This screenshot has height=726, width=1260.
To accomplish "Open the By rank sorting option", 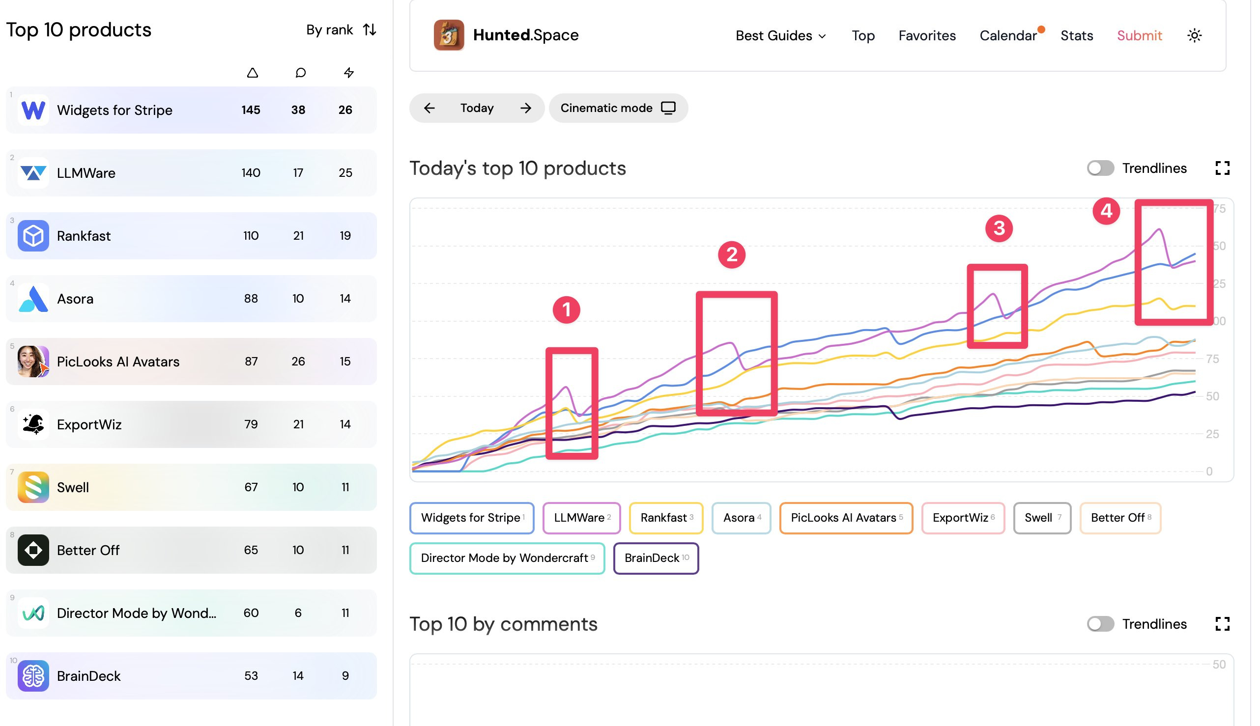I will click(x=341, y=29).
